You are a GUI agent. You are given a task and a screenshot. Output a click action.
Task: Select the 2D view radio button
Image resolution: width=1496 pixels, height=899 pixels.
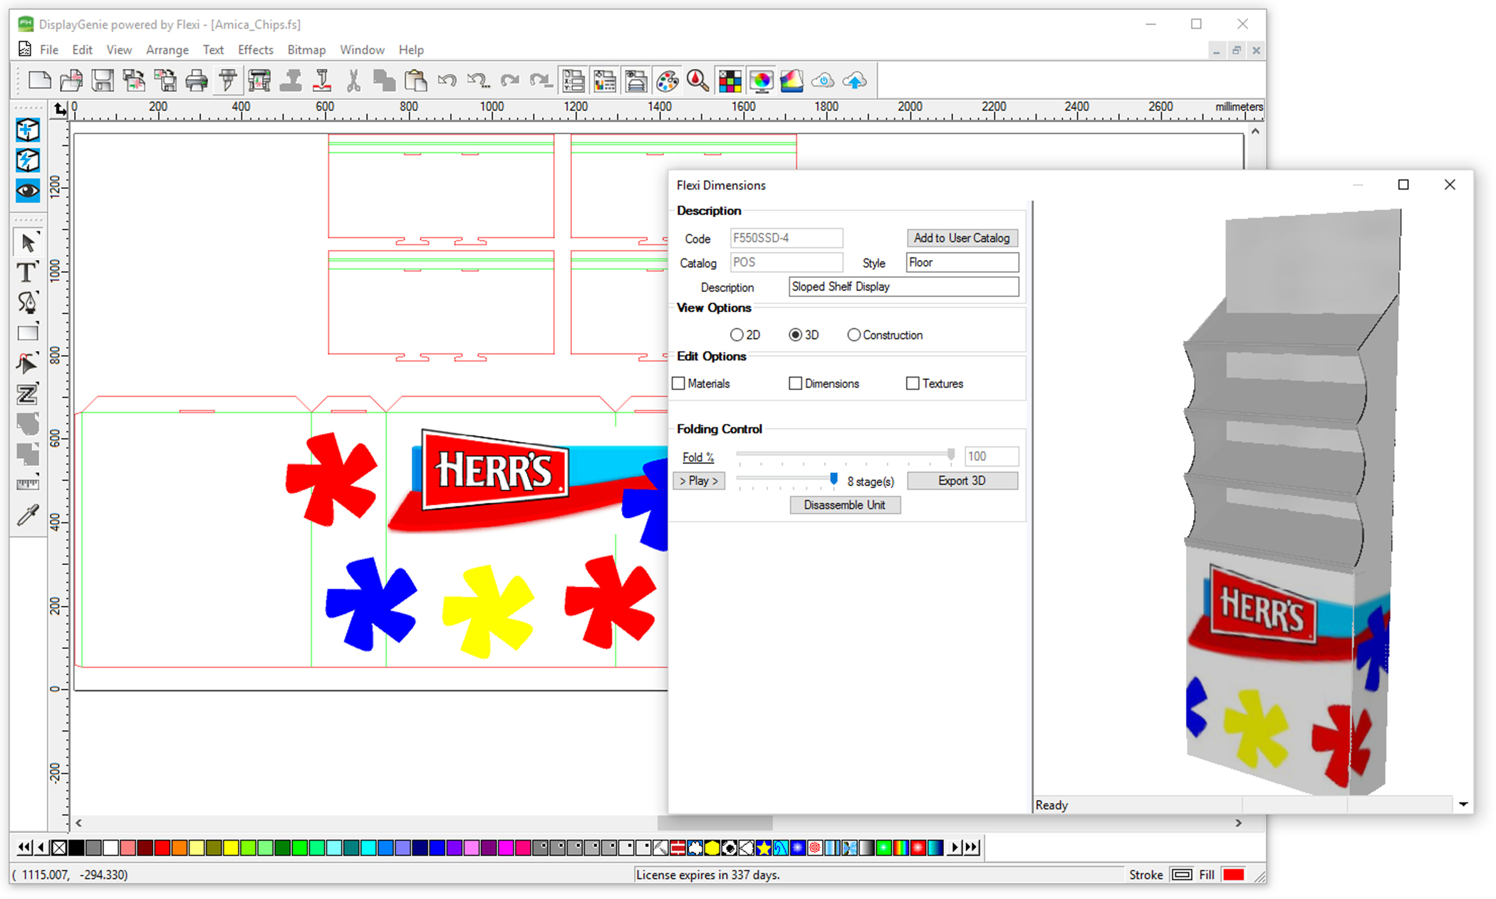tap(737, 335)
